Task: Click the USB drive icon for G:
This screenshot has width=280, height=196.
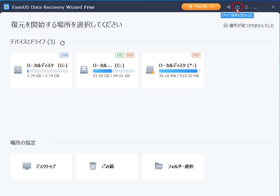Action: 18,70
